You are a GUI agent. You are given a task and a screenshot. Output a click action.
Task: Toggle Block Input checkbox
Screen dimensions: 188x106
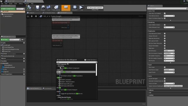[x=164, y=67]
